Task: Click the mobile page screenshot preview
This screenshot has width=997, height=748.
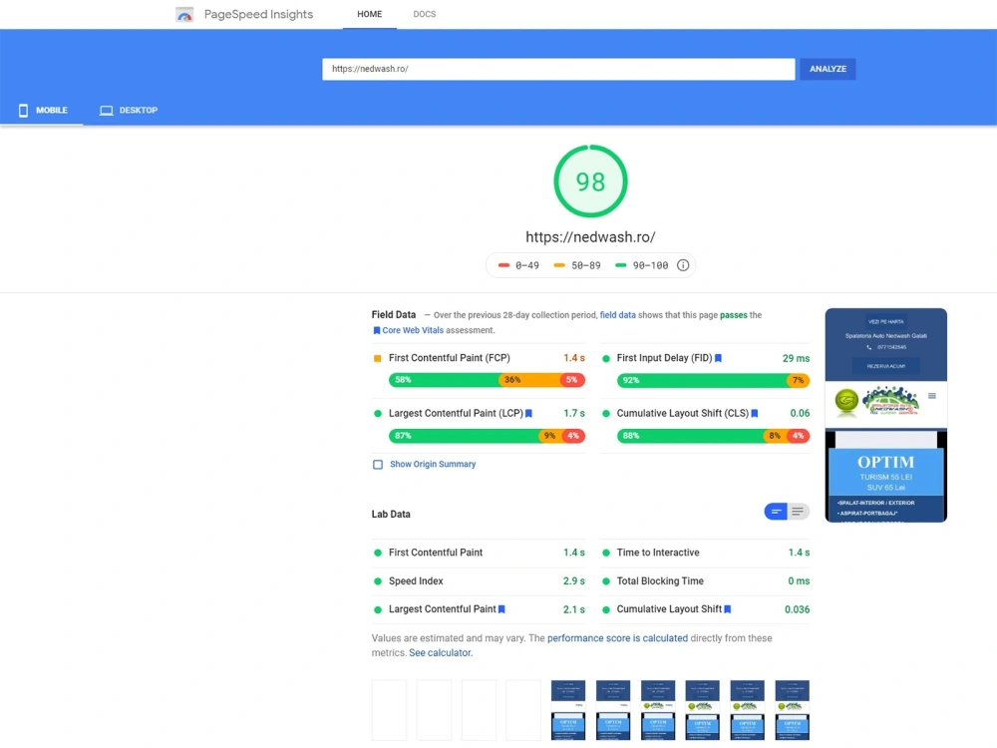Action: pyautogui.click(x=885, y=415)
